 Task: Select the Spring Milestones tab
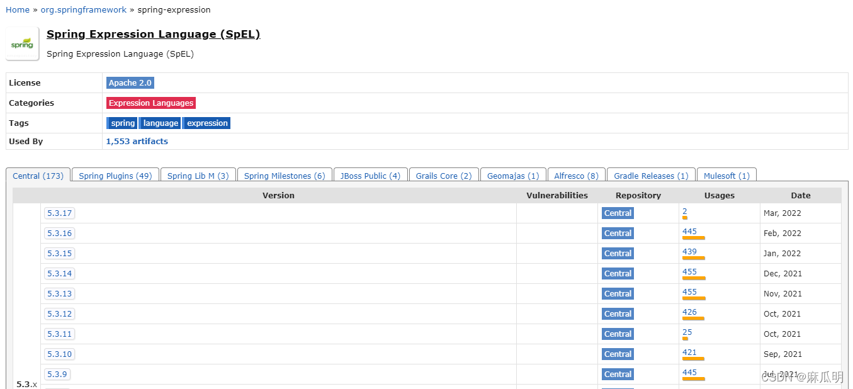tap(284, 176)
